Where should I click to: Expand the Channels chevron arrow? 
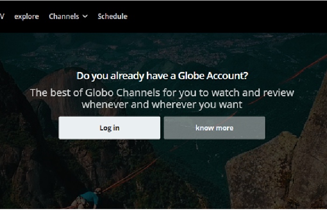click(x=85, y=16)
